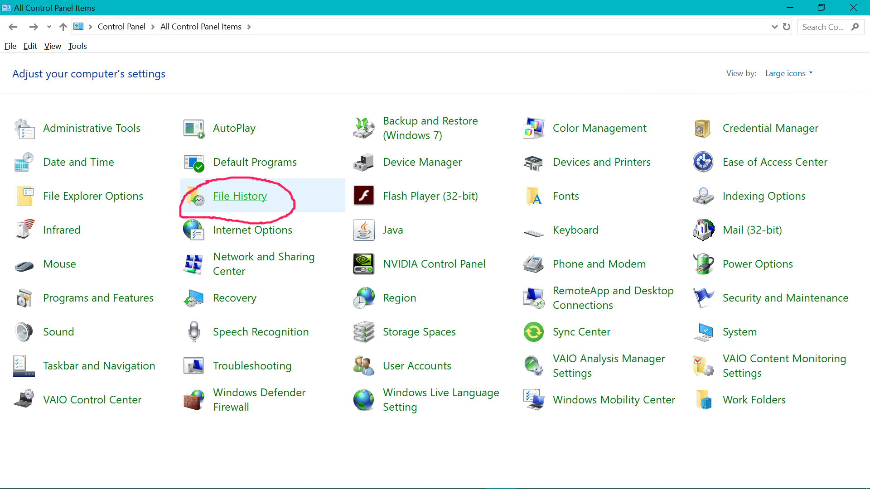Click the Sound speaker icon

(x=24, y=332)
